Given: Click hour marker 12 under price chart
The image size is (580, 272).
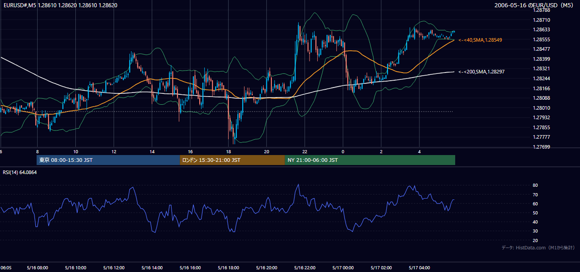Looking at the screenshot, I should [x=114, y=152].
